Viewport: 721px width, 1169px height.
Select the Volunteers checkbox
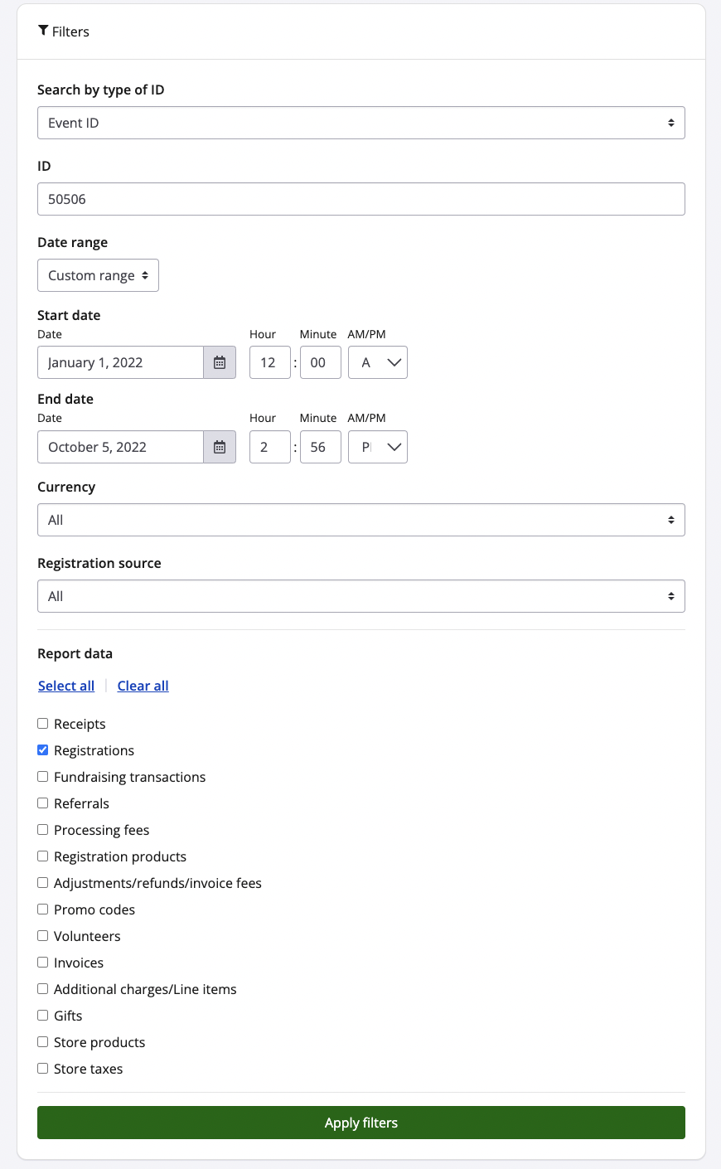[x=43, y=936]
